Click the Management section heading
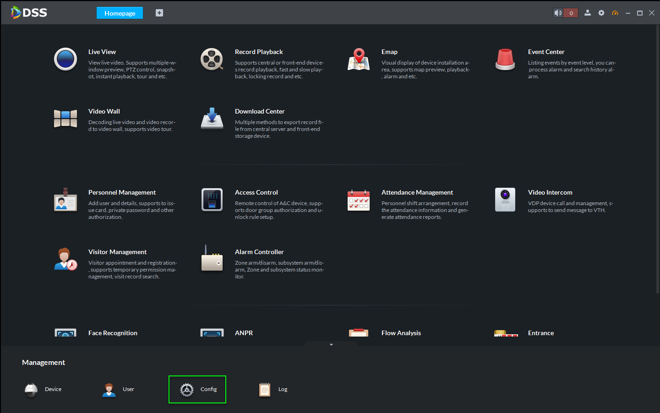 coord(44,362)
